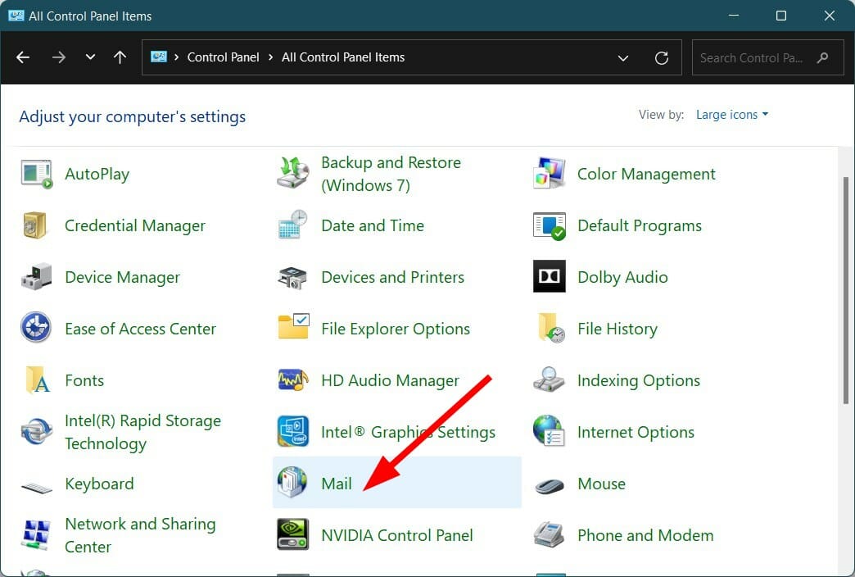
Task: Open Intel Graphics Settings icon
Action: [293, 431]
